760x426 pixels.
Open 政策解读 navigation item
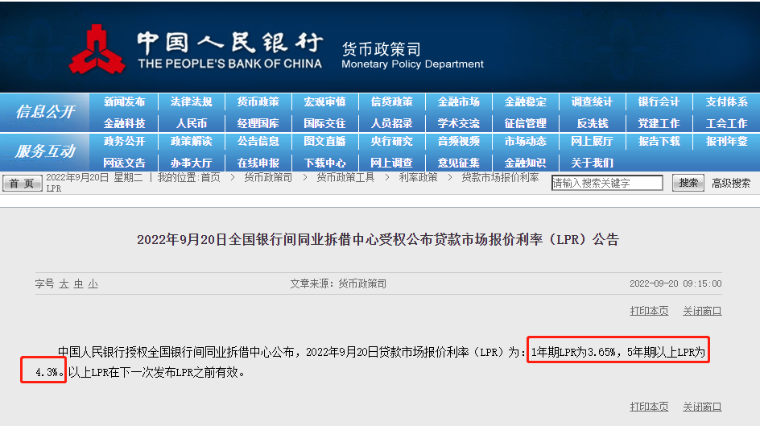point(191,141)
